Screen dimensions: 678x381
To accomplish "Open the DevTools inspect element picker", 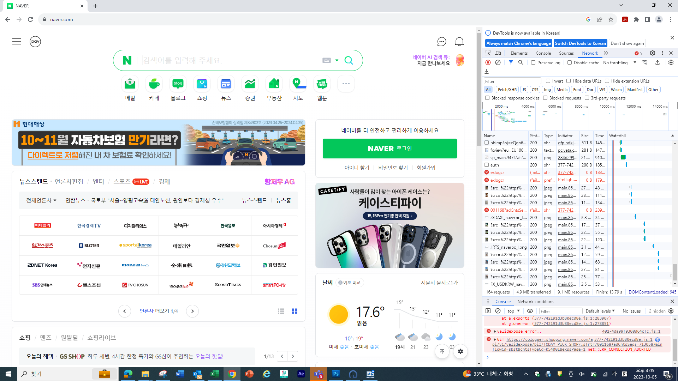I will click(x=488, y=53).
